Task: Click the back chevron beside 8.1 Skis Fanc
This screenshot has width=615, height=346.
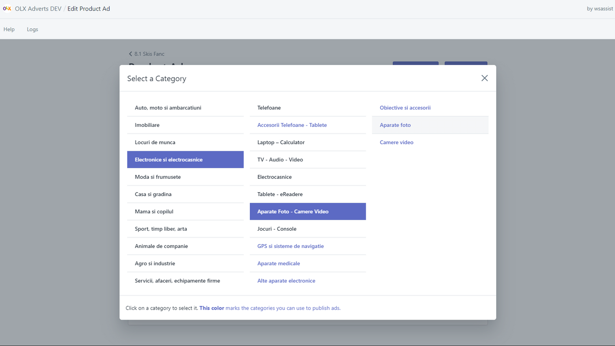Action: [130, 54]
